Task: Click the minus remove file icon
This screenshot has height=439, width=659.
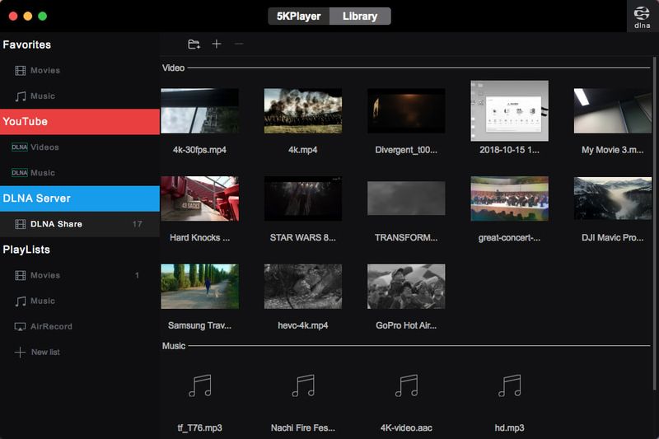Action: point(239,44)
